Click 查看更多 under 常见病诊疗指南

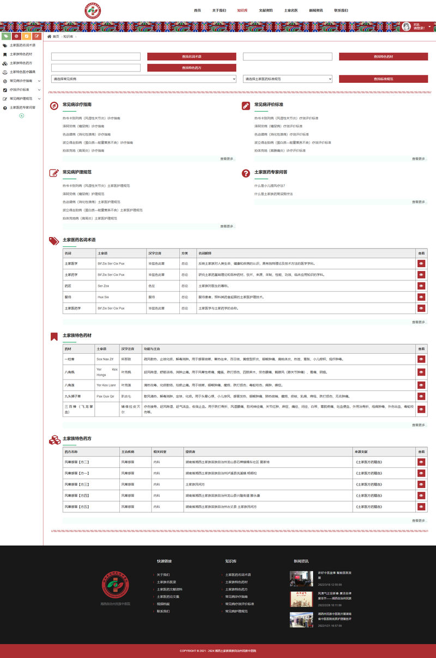[x=227, y=159]
